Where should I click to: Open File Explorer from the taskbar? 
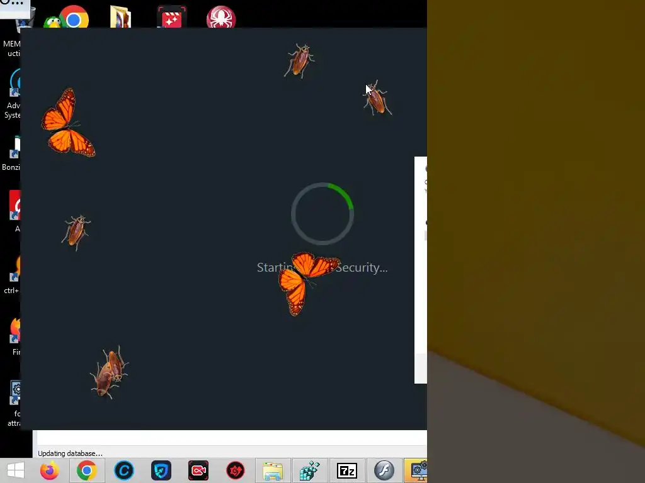pos(272,470)
